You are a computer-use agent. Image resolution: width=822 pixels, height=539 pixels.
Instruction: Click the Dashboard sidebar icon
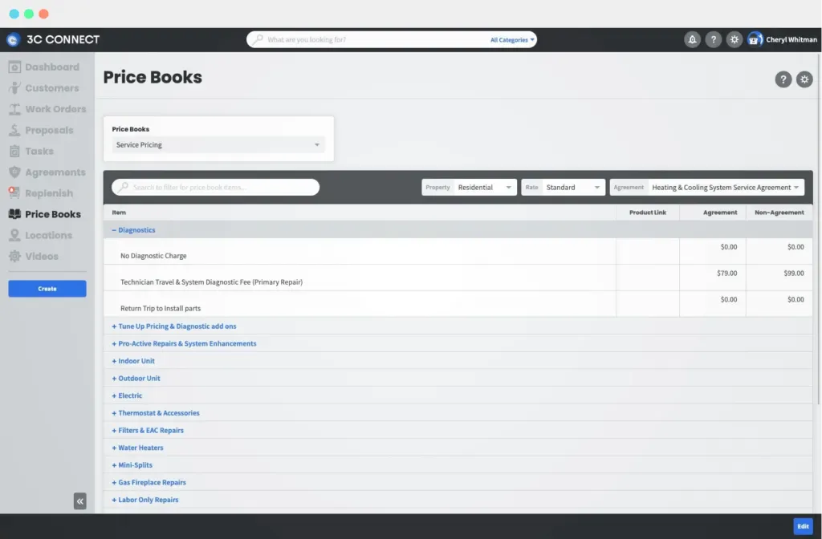click(14, 67)
